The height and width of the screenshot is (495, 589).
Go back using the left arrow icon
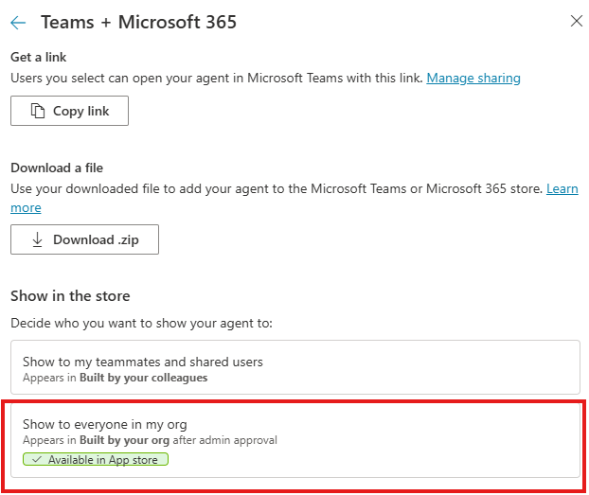[18, 23]
